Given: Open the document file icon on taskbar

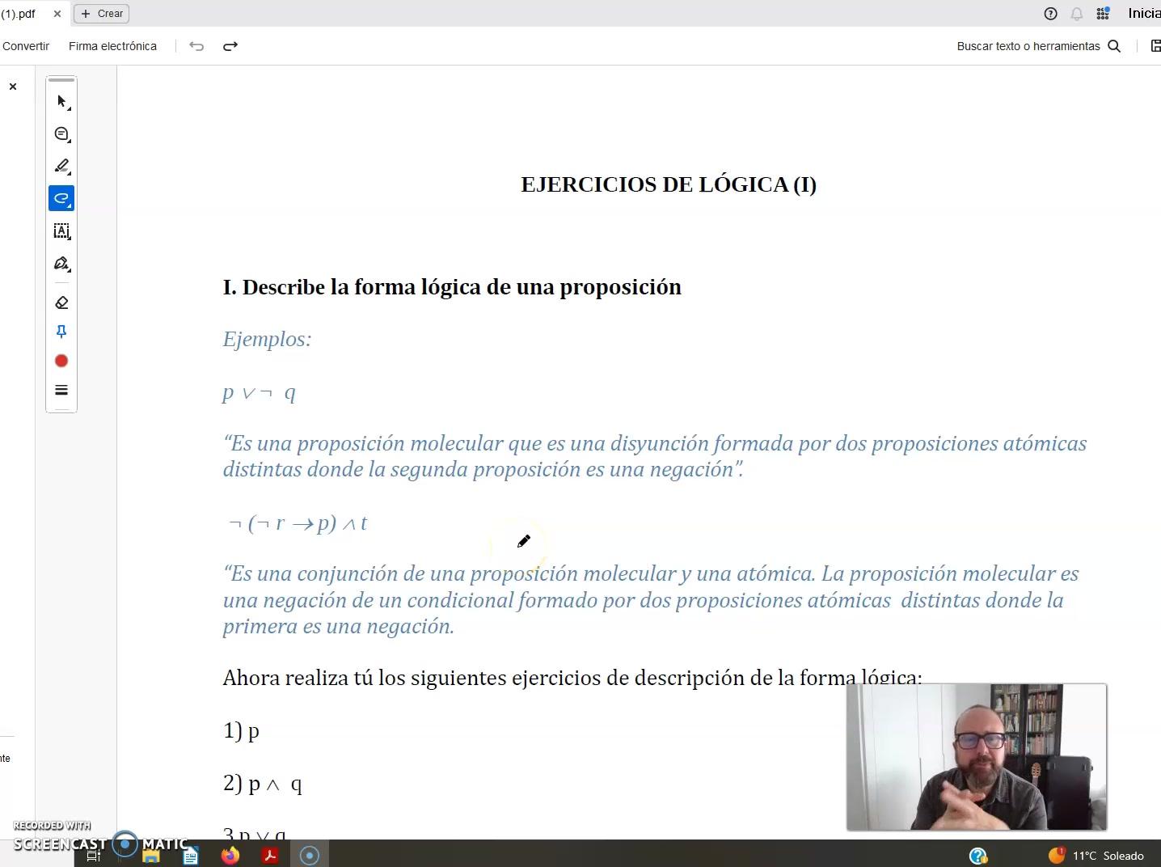Looking at the screenshot, I should (191, 856).
